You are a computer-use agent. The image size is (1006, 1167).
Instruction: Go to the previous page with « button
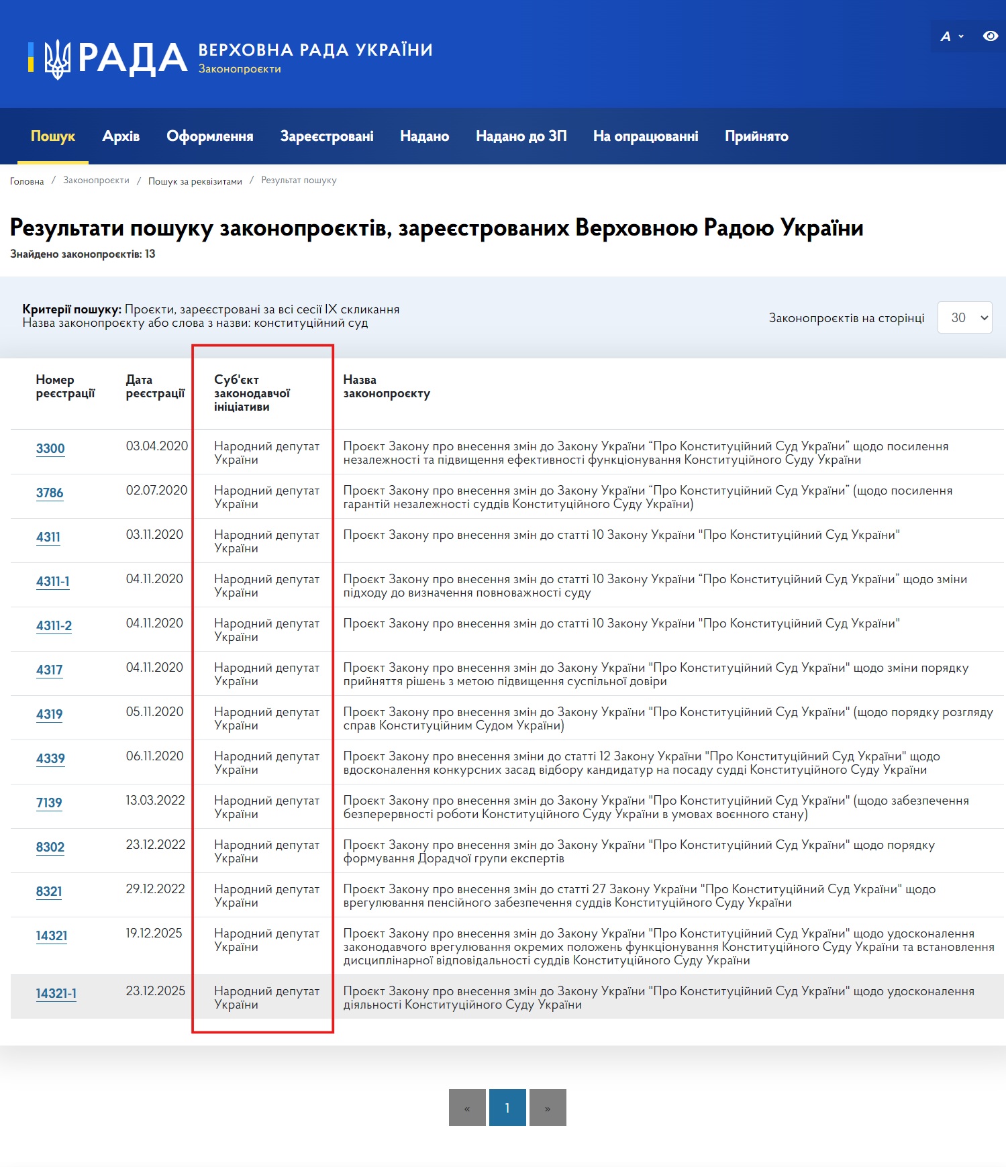467,1107
